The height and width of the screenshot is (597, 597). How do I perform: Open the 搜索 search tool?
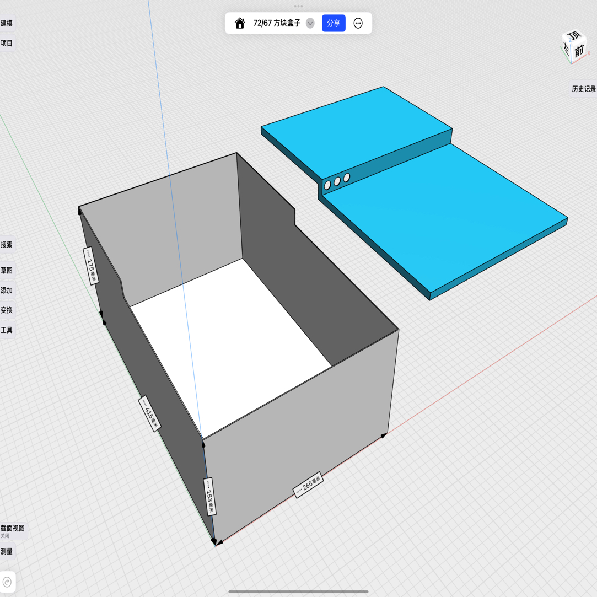(x=7, y=245)
